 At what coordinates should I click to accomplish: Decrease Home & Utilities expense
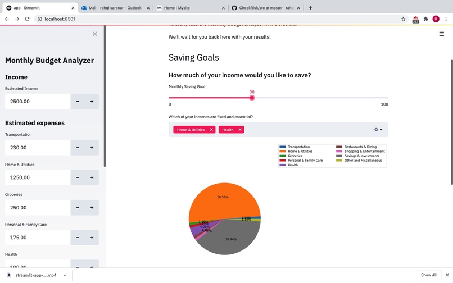coord(78,177)
